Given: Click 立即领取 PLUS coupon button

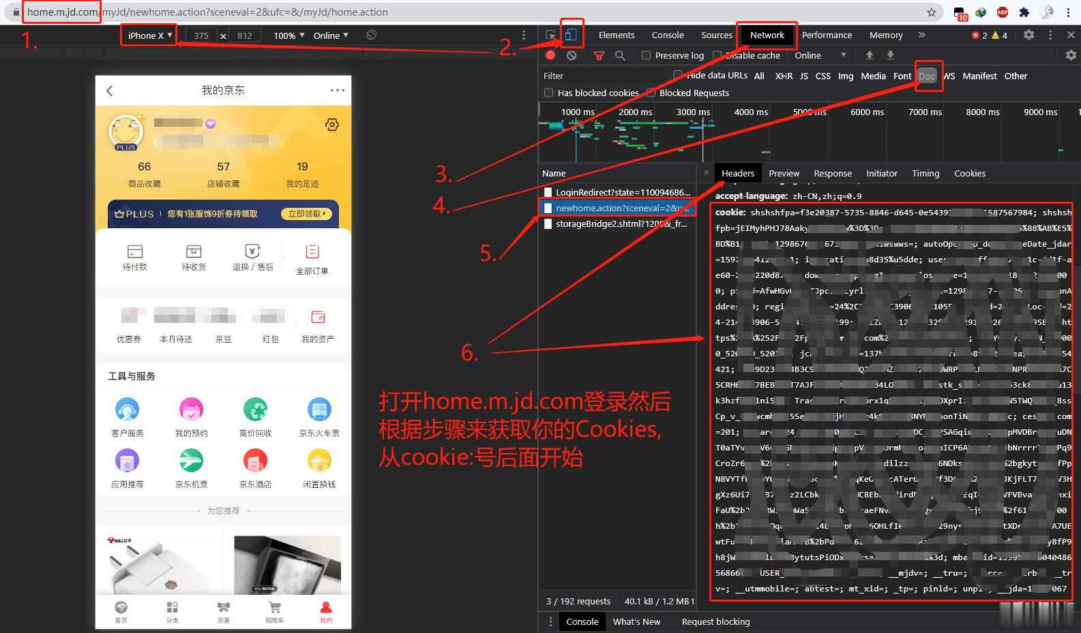Looking at the screenshot, I should pyautogui.click(x=307, y=214).
